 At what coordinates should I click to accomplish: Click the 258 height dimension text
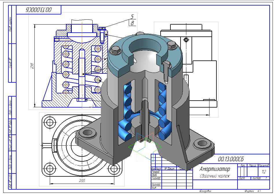coord(32,65)
